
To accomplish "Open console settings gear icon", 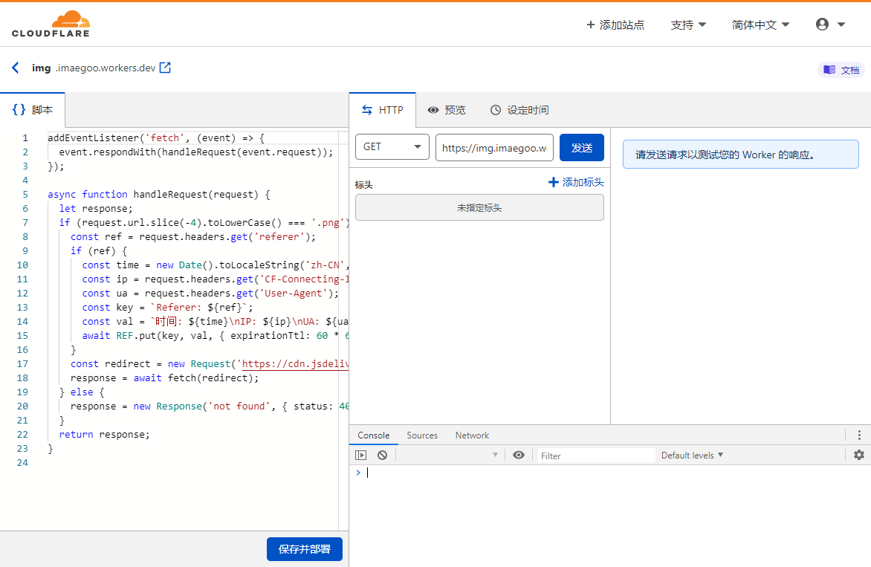I will tap(859, 455).
